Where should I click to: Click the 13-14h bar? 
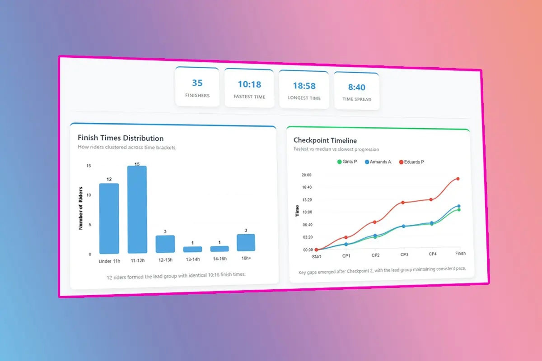tap(192, 249)
